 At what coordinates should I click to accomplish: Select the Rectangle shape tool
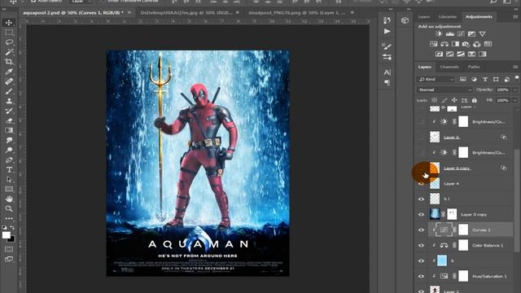[9, 189]
